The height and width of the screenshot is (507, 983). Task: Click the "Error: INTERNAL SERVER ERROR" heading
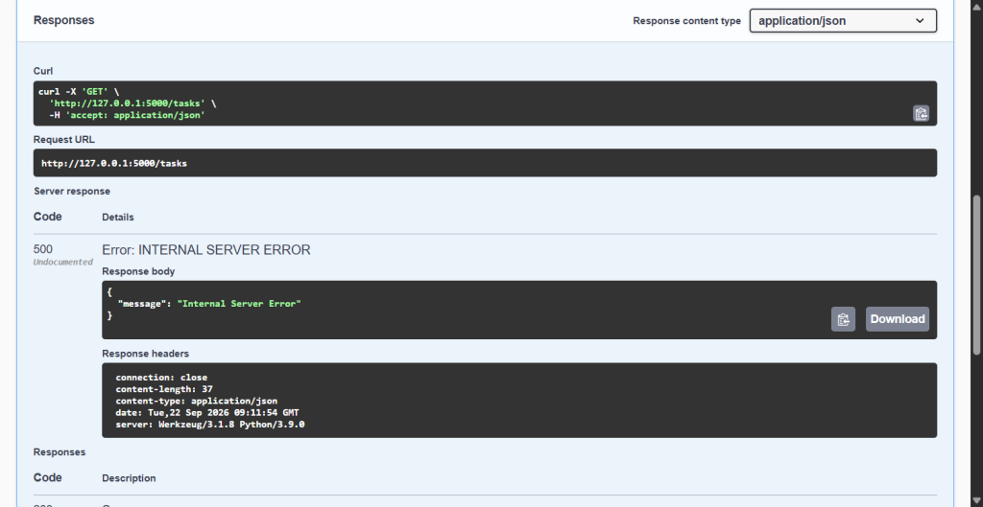[x=206, y=250]
